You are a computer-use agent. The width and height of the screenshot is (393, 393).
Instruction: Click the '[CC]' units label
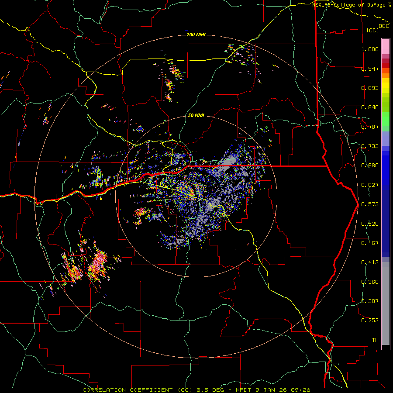[x=373, y=30]
